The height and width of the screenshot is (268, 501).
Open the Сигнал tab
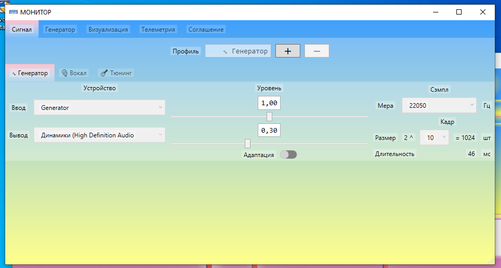[22, 30]
